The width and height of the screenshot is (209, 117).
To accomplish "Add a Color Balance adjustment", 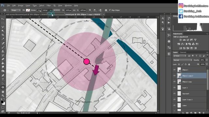I will coord(182,44).
